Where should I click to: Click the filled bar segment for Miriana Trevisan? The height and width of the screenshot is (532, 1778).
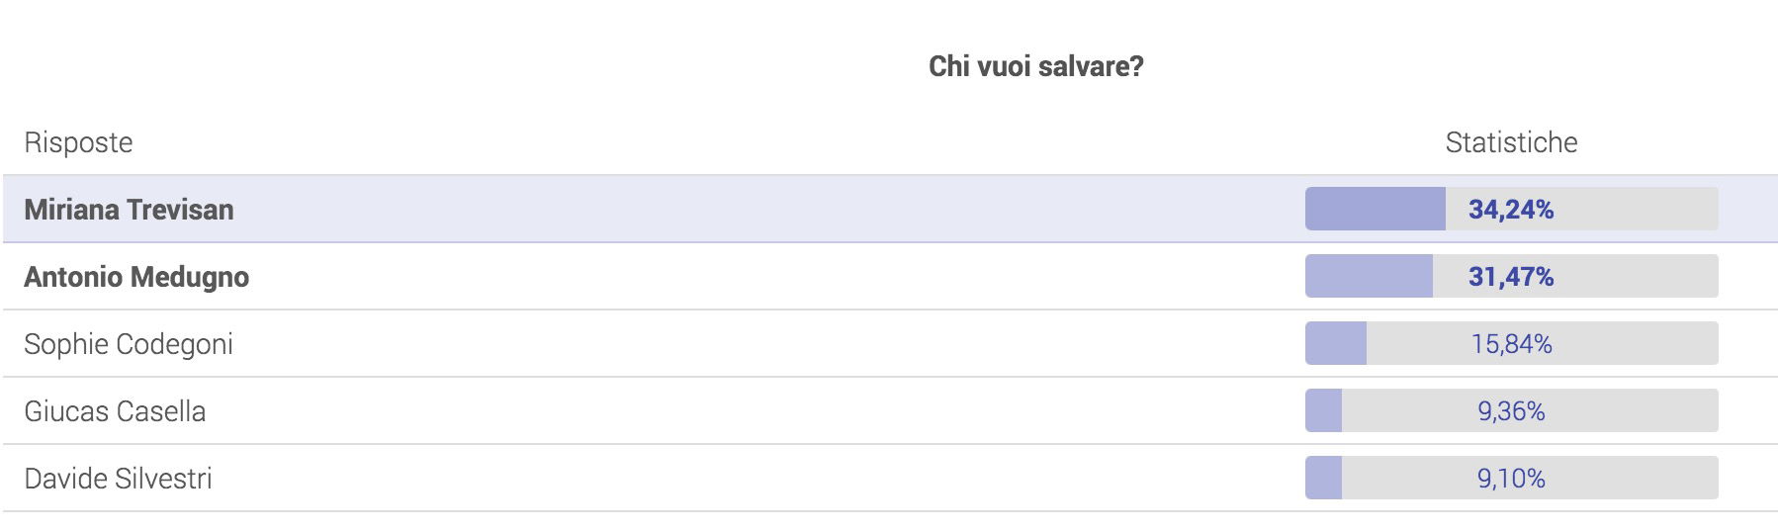coord(1375,210)
